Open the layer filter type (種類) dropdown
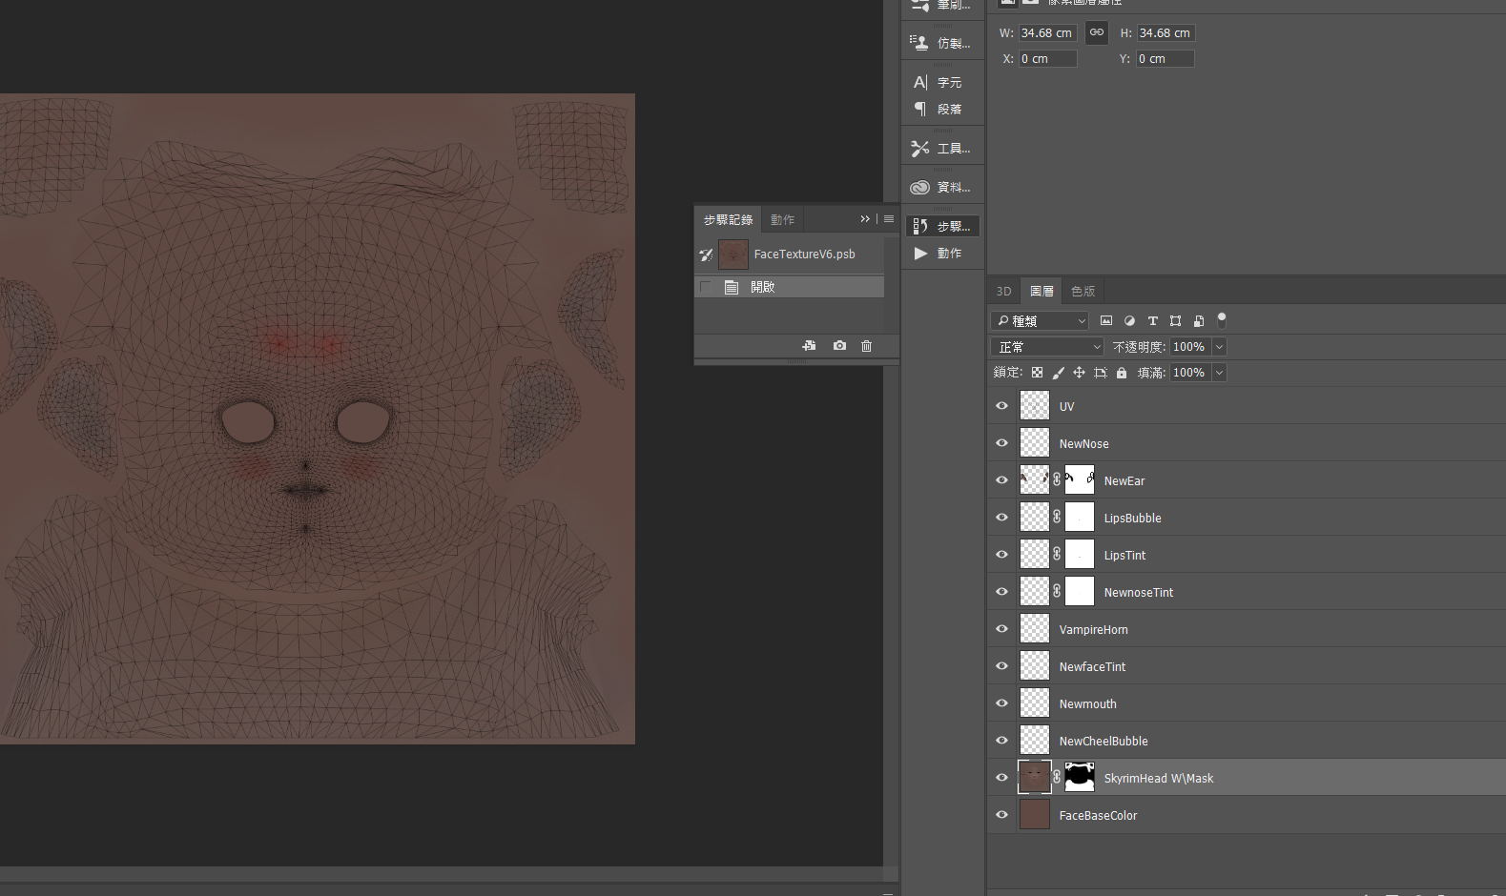 pyautogui.click(x=1040, y=321)
